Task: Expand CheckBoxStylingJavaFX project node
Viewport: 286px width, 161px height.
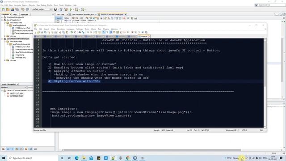Action: [2, 17]
